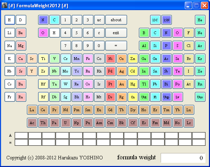Select potassium (K) element

tap(10, 59)
